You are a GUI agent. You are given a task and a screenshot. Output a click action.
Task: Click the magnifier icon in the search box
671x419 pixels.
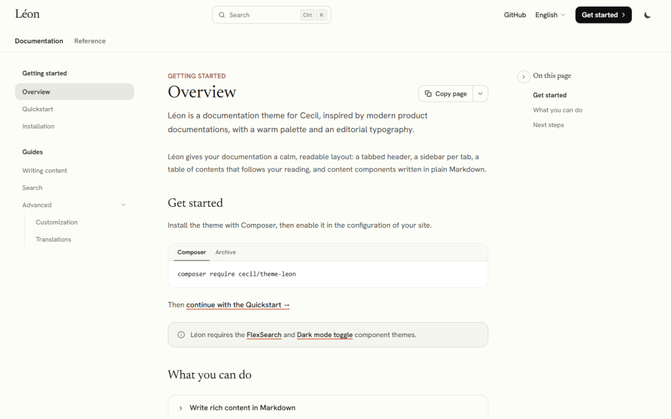point(221,15)
